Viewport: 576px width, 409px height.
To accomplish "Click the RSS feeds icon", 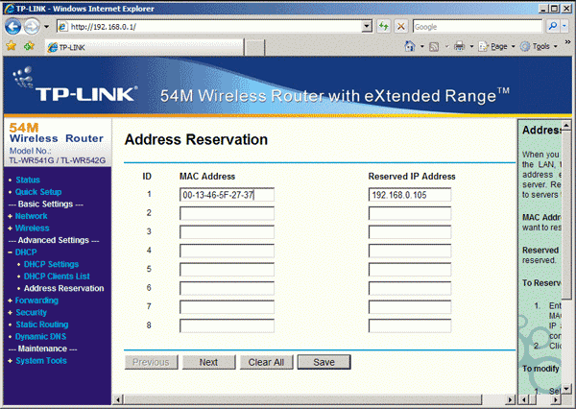I will click(434, 47).
